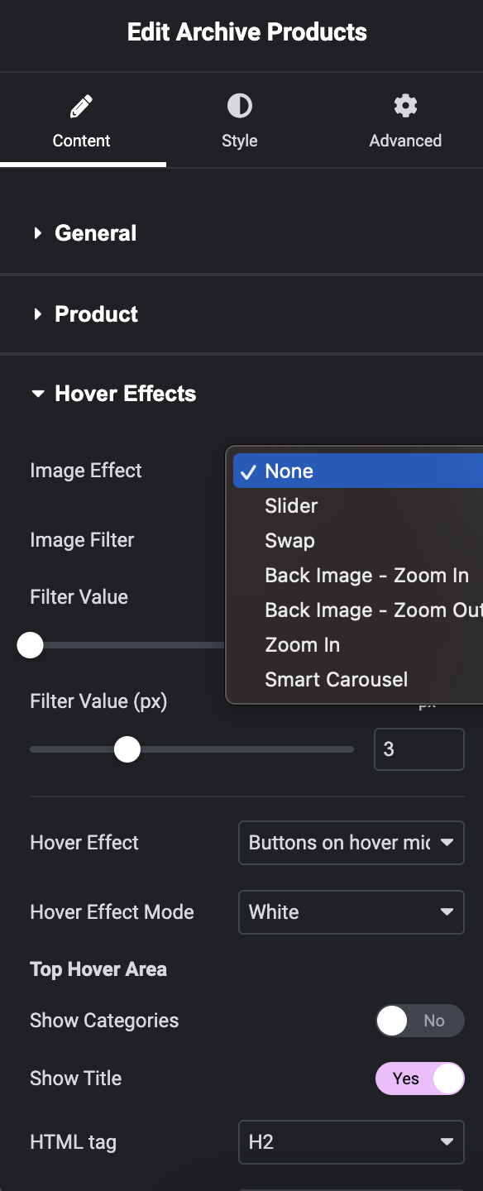This screenshot has width=483, height=1191.
Task: Open the Advanced tab label
Action: point(405,141)
